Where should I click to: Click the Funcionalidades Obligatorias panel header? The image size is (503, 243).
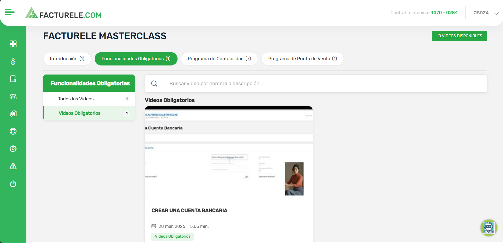89,83
